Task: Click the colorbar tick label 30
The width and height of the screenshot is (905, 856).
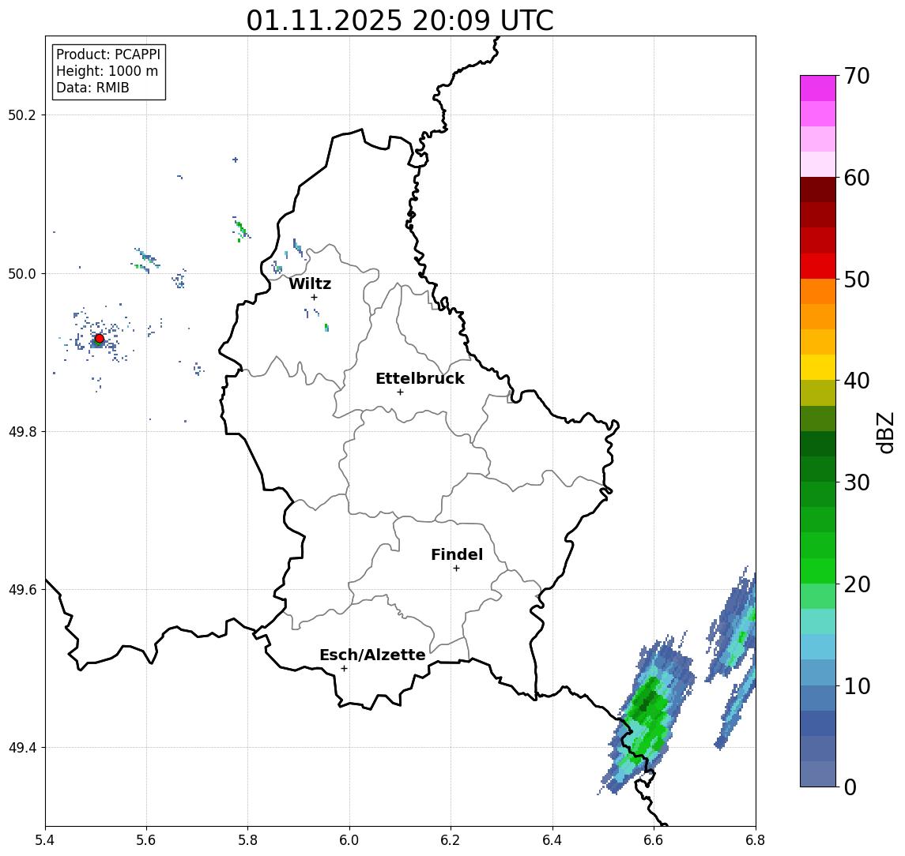Action: coord(857,482)
